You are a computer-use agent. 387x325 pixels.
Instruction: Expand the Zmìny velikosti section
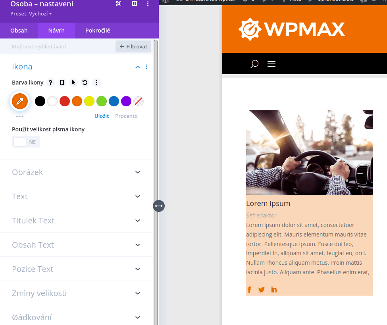point(76,293)
